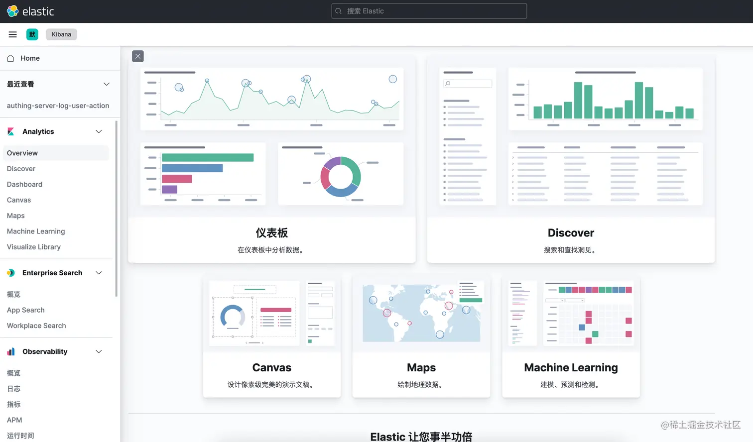The height and width of the screenshot is (442, 753).
Task: Collapse the 最近查看 section chevron
Action: pos(107,84)
